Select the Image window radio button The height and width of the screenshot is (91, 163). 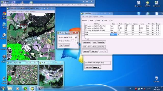(88, 21)
